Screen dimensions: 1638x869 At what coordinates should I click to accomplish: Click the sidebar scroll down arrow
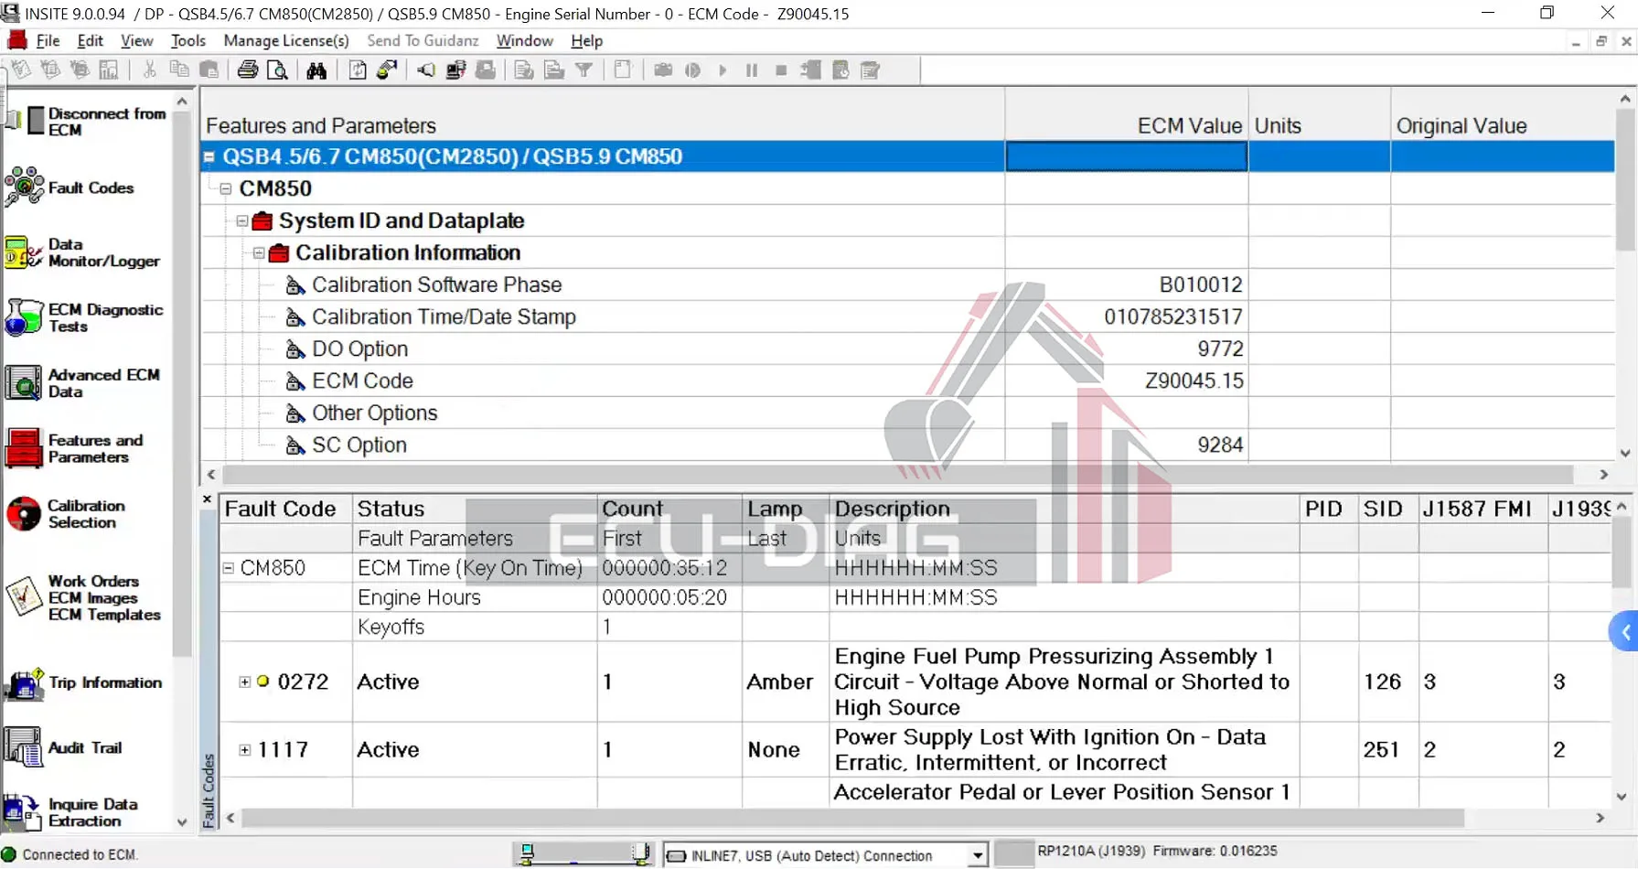click(182, 821)
